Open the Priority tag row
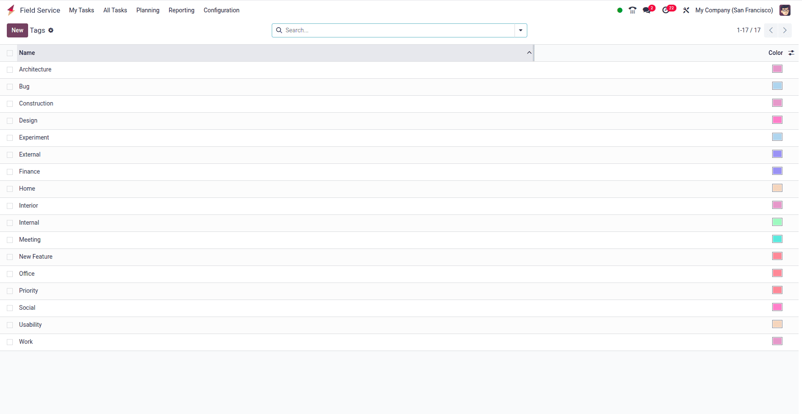Screen dimensions: 802x414 point(399,291)
